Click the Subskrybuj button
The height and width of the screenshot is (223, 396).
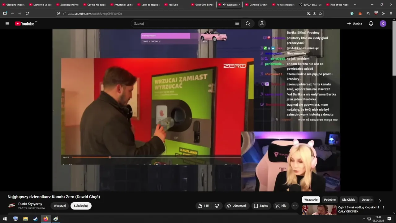81,206
